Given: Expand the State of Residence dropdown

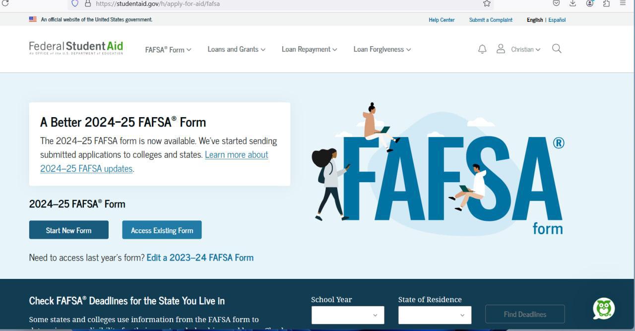Looking at the screenshot, I should [x=435, y=315].
